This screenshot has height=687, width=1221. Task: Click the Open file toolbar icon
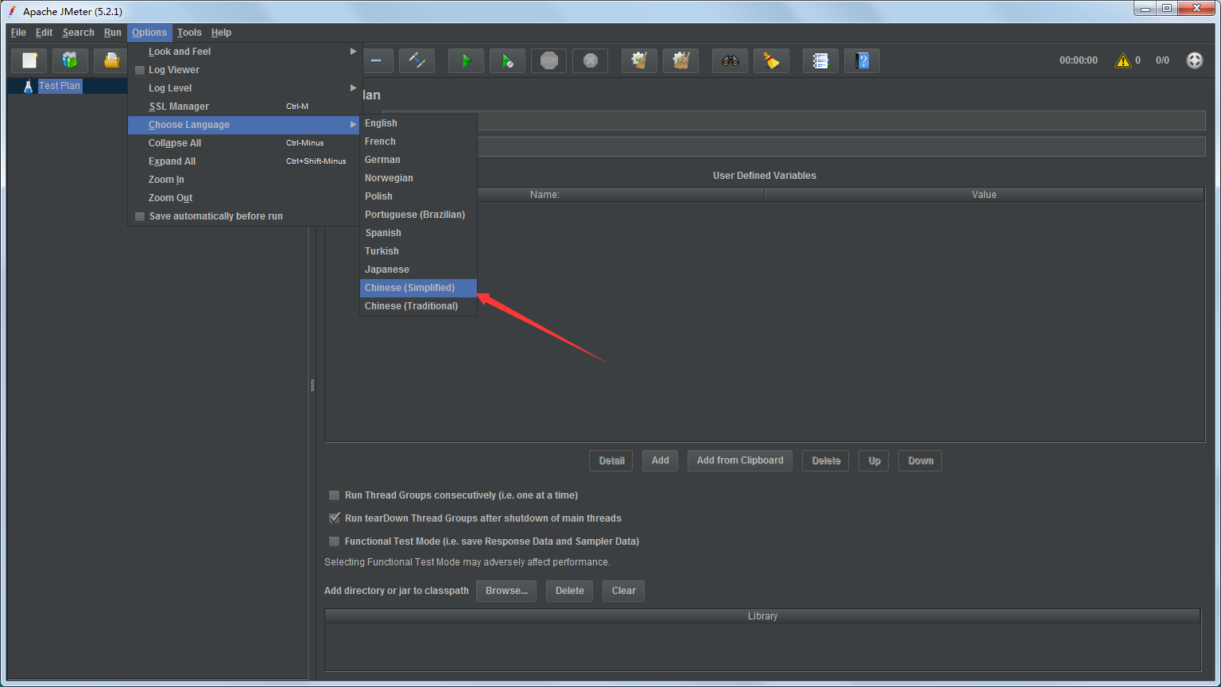tap(111, 60)
